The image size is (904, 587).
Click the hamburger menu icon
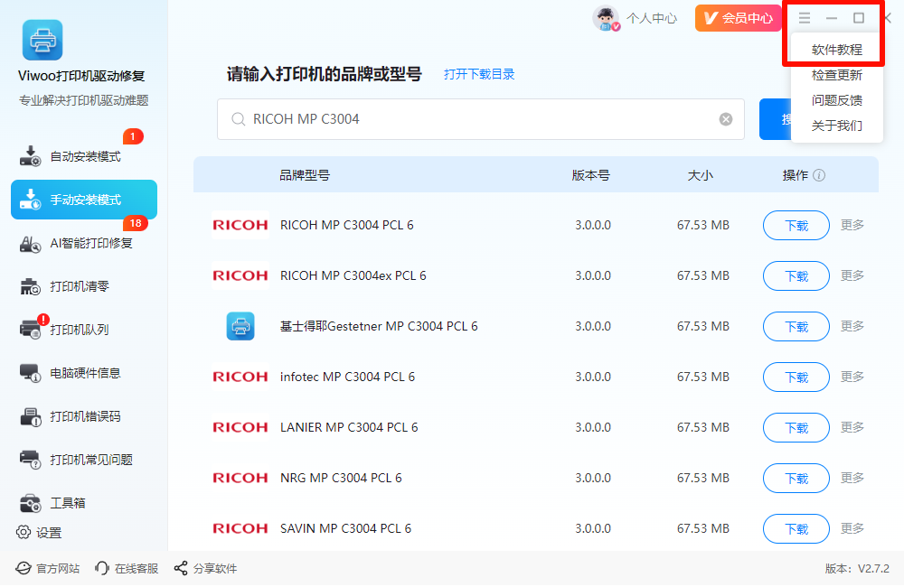pos(805,18)
